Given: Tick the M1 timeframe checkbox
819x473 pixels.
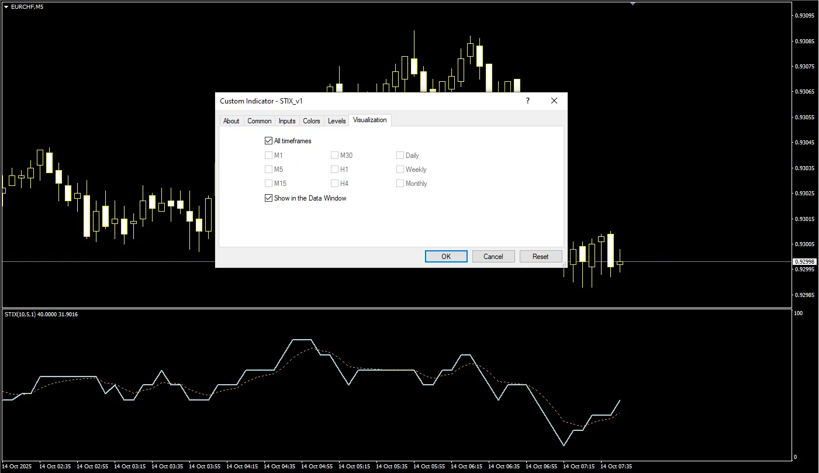Looking at the screenshot, I should click(269, 156).
